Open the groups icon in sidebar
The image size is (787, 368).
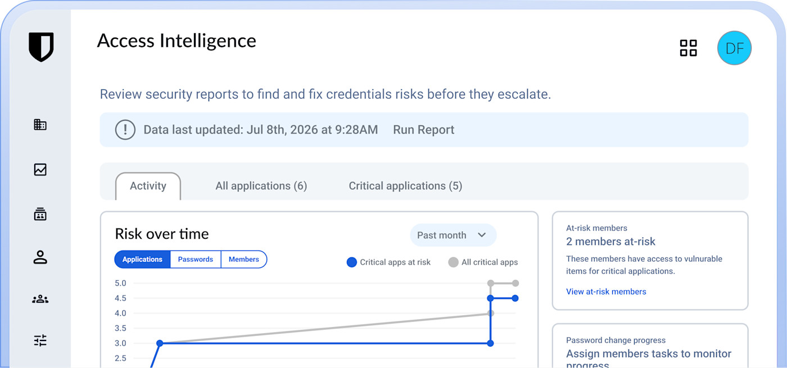pyautogui.click(x=40, y=299)
